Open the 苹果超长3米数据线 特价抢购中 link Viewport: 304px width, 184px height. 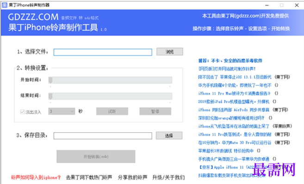pyautogui.click(x=226, y=151)
